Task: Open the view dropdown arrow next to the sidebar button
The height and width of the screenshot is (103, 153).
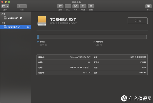Action: [7, 6]
